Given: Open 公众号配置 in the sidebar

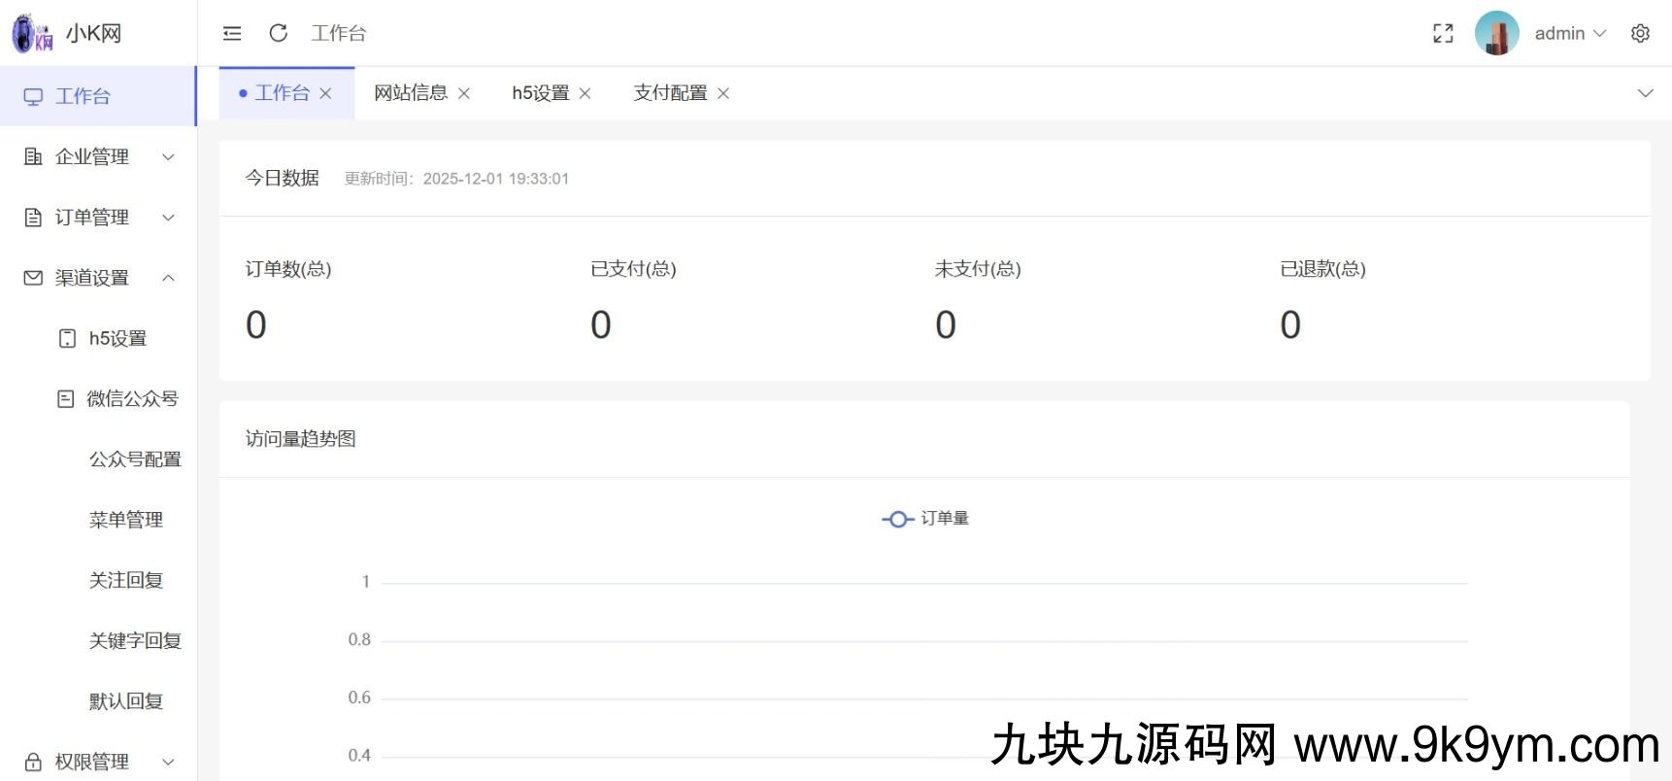Looking at the screenshot, I should (x=98, y=459).
